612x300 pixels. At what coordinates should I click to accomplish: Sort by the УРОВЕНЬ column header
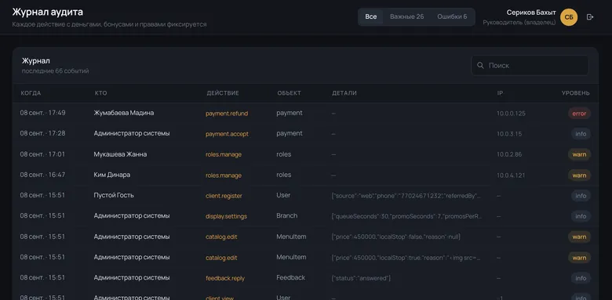click(576, 93)
